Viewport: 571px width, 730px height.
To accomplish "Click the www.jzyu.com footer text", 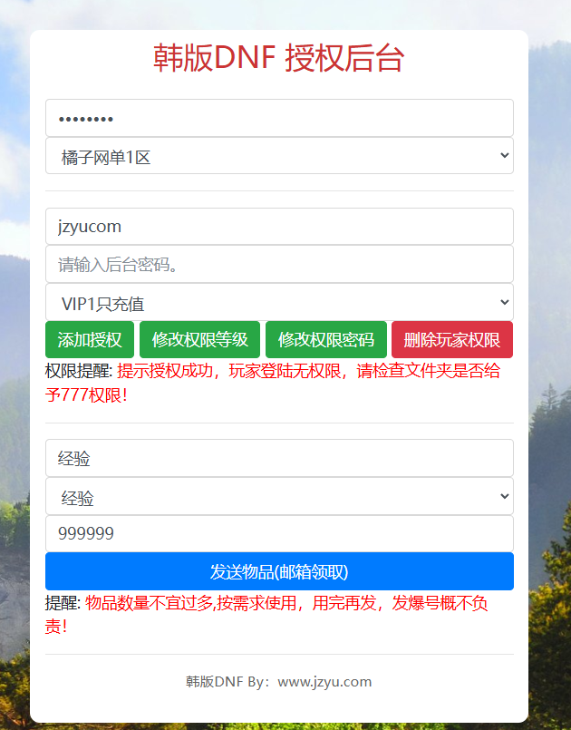I will pyautogui.click(x=324, y=682).
